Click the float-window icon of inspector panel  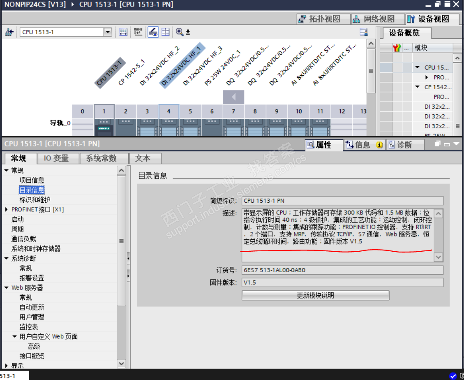tap(438, 144)
